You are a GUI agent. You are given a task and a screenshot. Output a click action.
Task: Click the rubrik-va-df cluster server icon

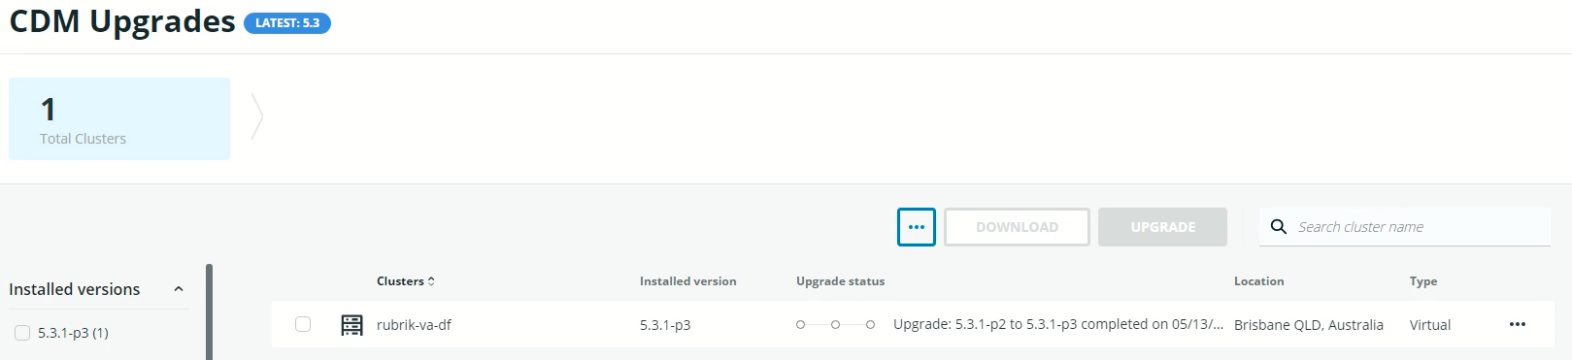click(351, 325)
